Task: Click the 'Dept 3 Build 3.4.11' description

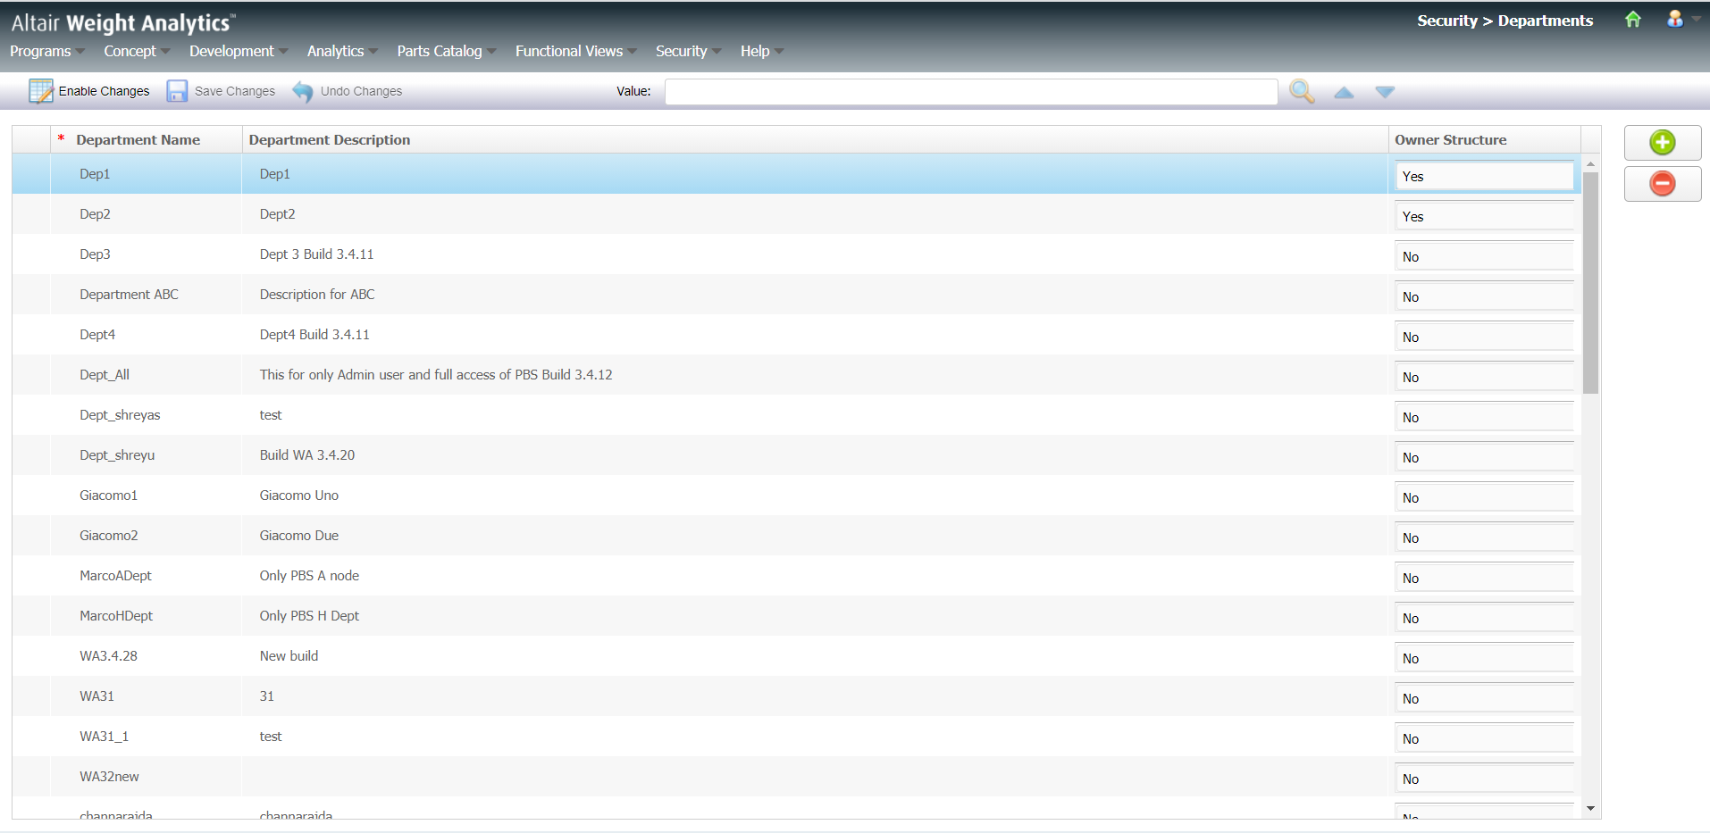Action: click(x=316, y=254)
